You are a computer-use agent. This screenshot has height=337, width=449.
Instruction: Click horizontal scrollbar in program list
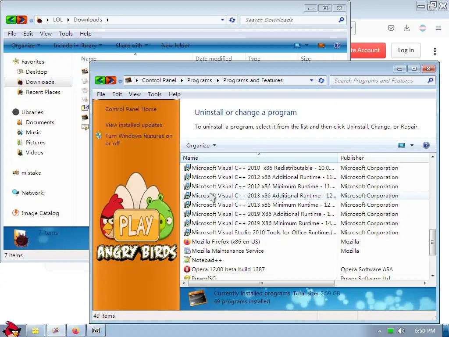click(x=261, y=283)
